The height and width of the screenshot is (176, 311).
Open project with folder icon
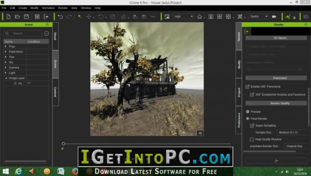(17, 16)
